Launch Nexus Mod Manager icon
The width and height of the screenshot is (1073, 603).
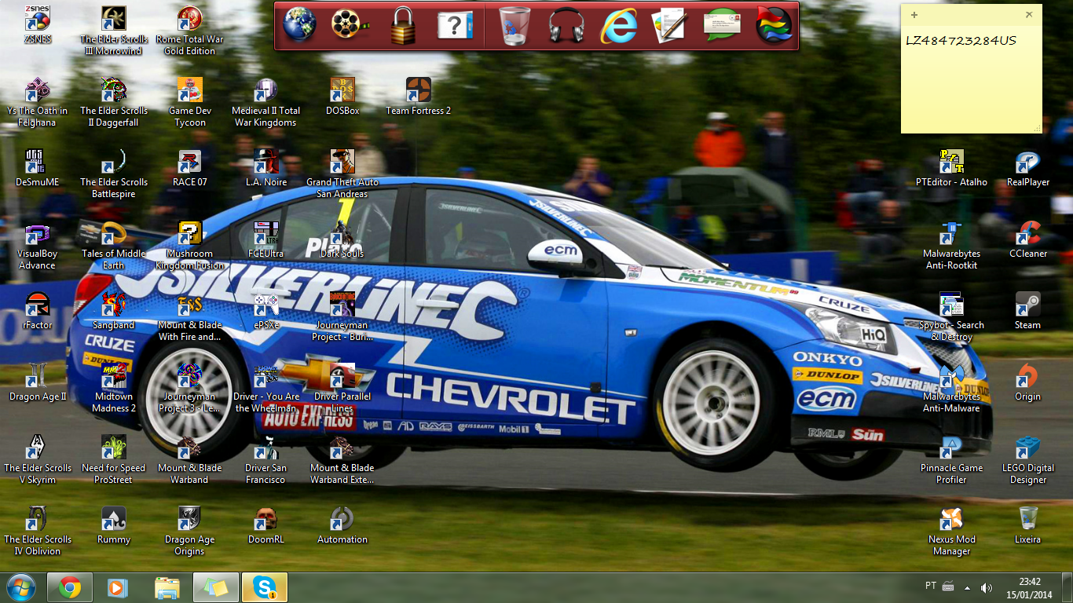click(951, 531)
